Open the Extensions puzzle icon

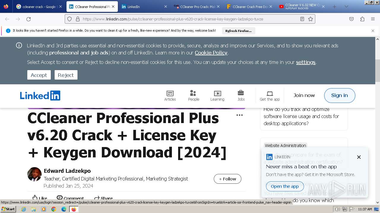coord(362,19)
